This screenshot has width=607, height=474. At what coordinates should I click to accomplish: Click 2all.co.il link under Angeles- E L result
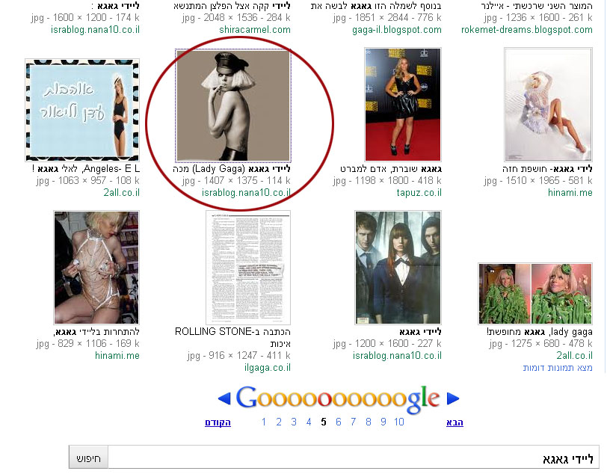[122, 192]
